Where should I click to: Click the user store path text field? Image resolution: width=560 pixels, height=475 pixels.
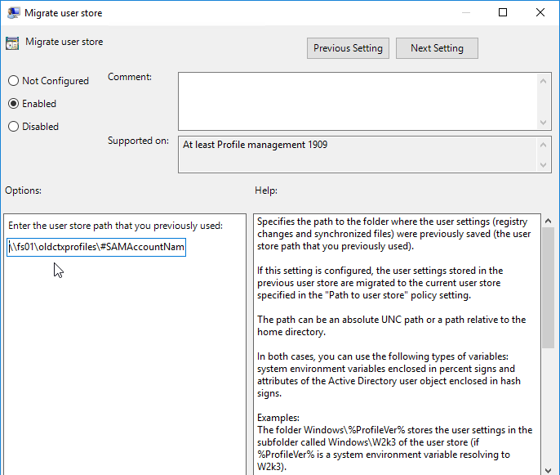click(x=96, y=247)
